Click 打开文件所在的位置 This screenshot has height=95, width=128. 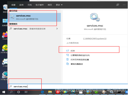80,60
